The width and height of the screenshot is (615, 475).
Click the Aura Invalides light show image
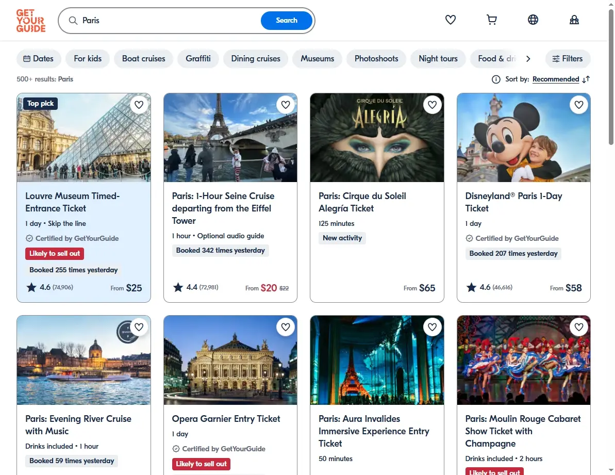377,360
